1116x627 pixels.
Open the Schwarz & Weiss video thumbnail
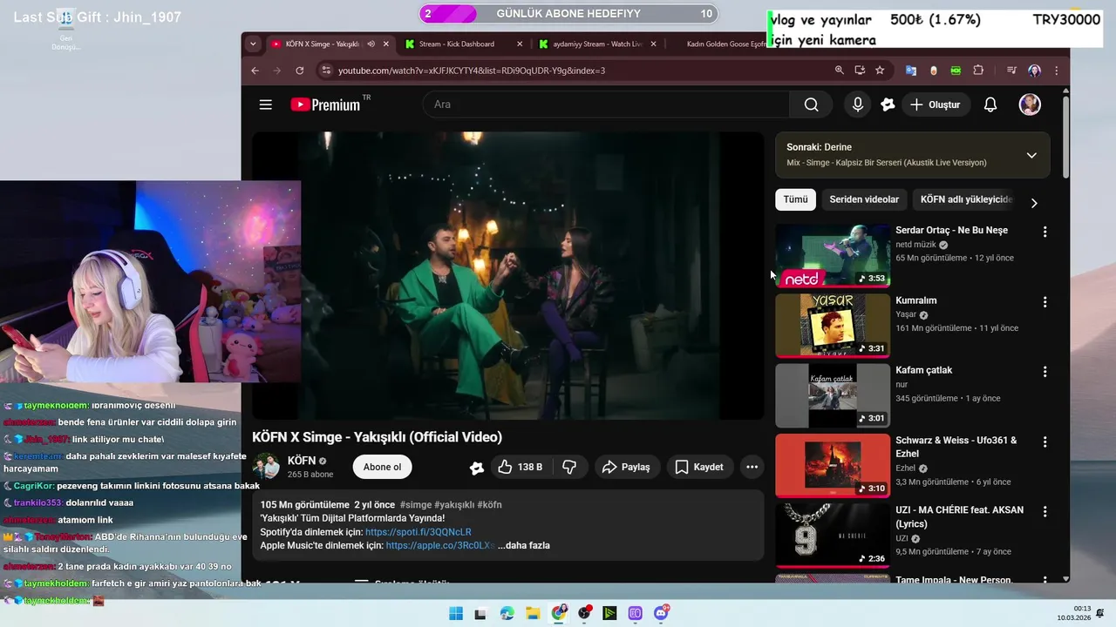click(x=833, y=466)
